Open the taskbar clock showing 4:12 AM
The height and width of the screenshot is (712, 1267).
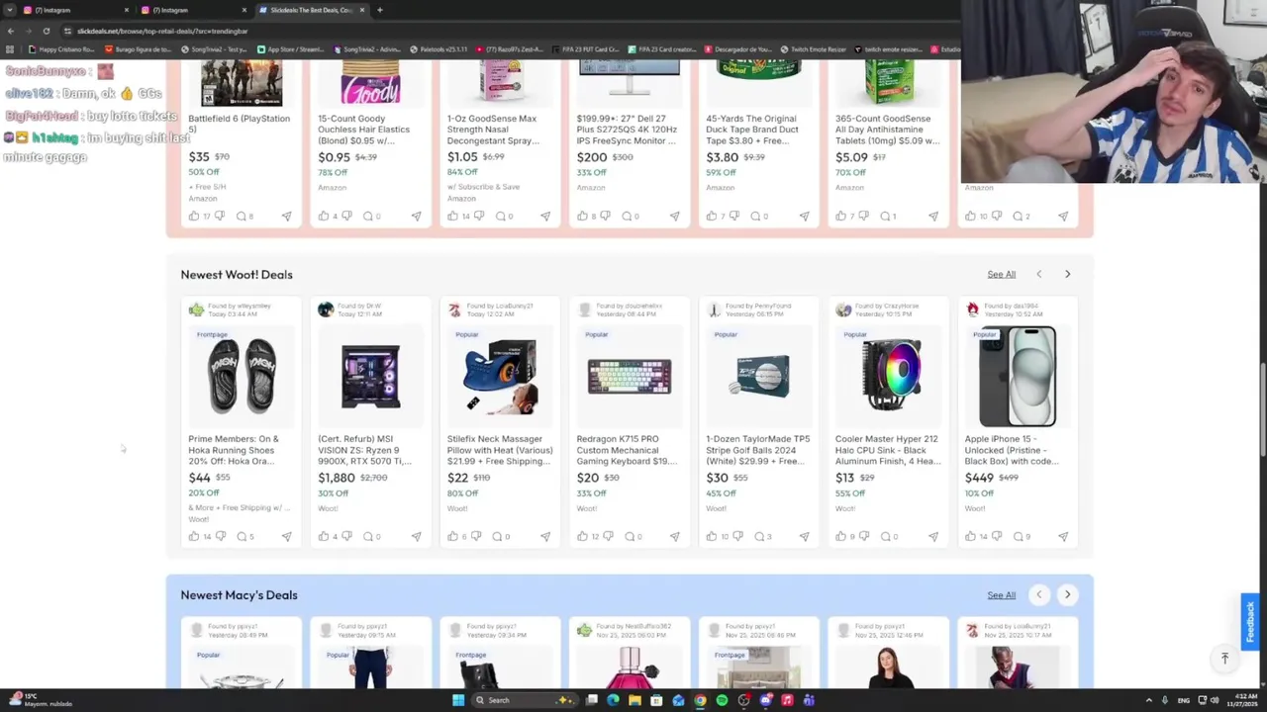point(1240,700)
